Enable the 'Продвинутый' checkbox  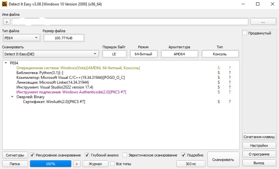tap(245, 33)
